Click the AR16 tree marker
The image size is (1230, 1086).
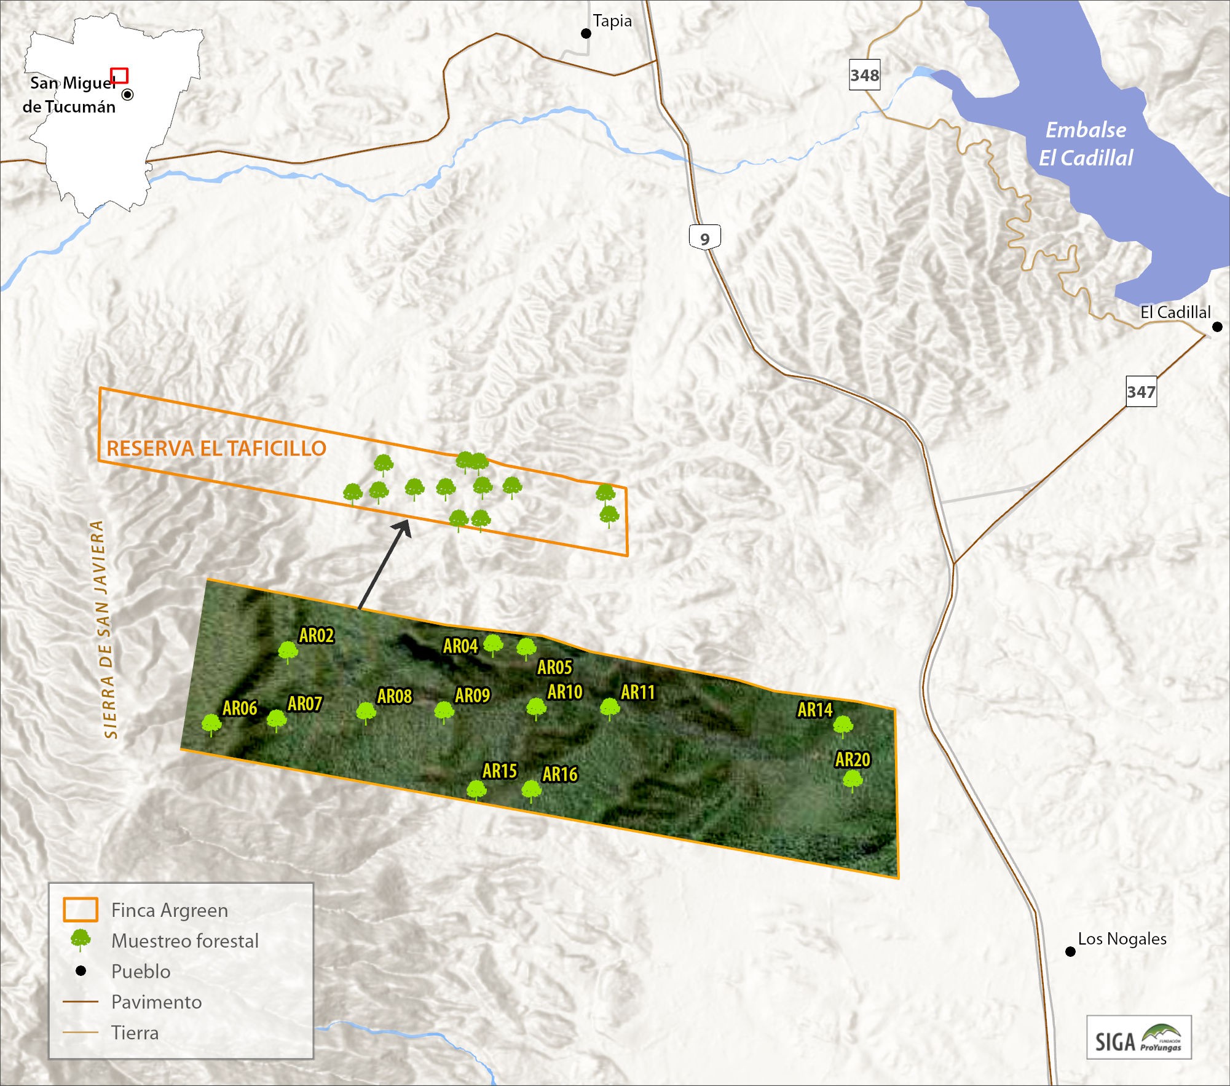click(x=531, y=790)
